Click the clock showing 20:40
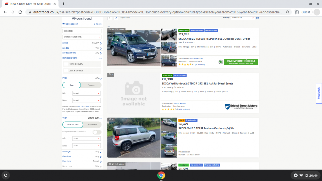322x181 pixels. click(x=313, y=176)
